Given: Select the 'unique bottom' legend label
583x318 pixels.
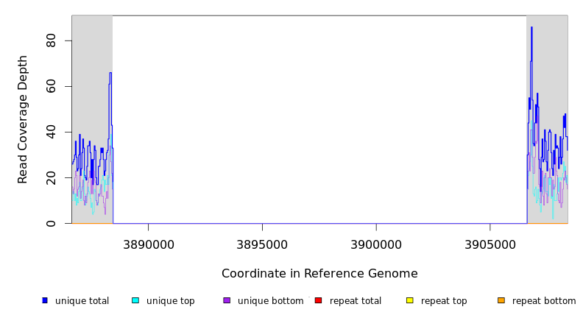Looking at the screenshot, I should coord(270,301).
